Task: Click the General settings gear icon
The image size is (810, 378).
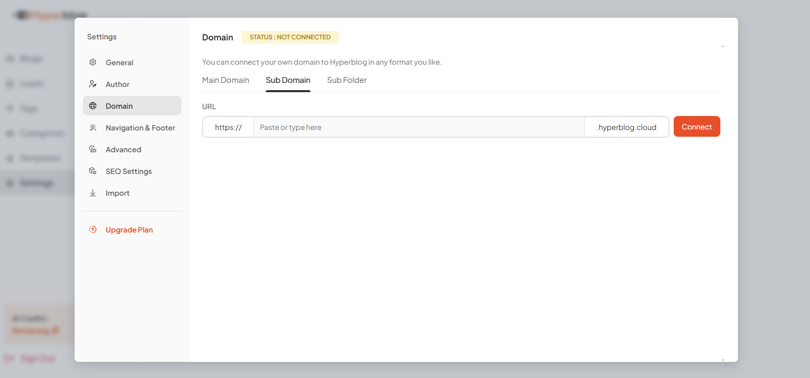Action: pyautogui.click(x=93, y=62)
